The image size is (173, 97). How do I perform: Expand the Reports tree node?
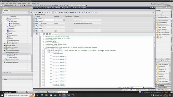pyautogui.click(x=6, y=39)
